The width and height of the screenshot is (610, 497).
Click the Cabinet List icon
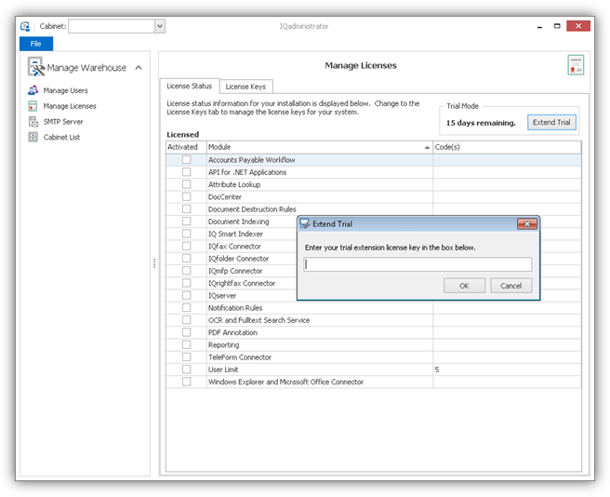pos(33,137)
